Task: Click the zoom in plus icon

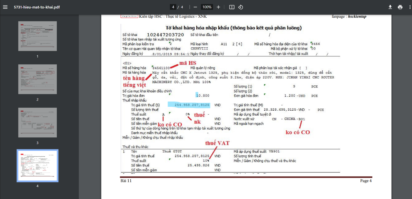Action: [218, 7]
